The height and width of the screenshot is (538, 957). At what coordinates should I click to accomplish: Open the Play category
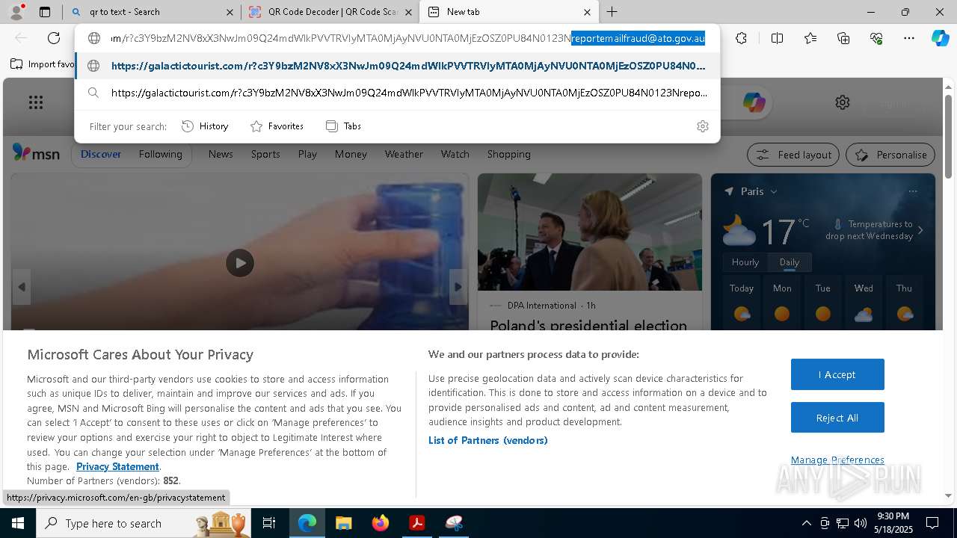click(x=307, y=154)
